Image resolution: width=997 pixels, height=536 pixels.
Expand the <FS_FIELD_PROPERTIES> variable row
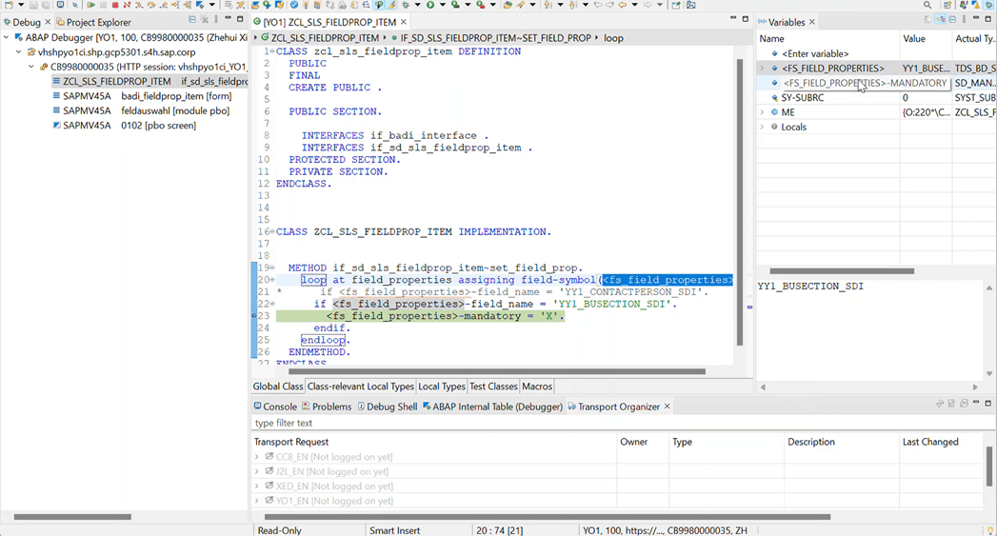tap(763, 69)
